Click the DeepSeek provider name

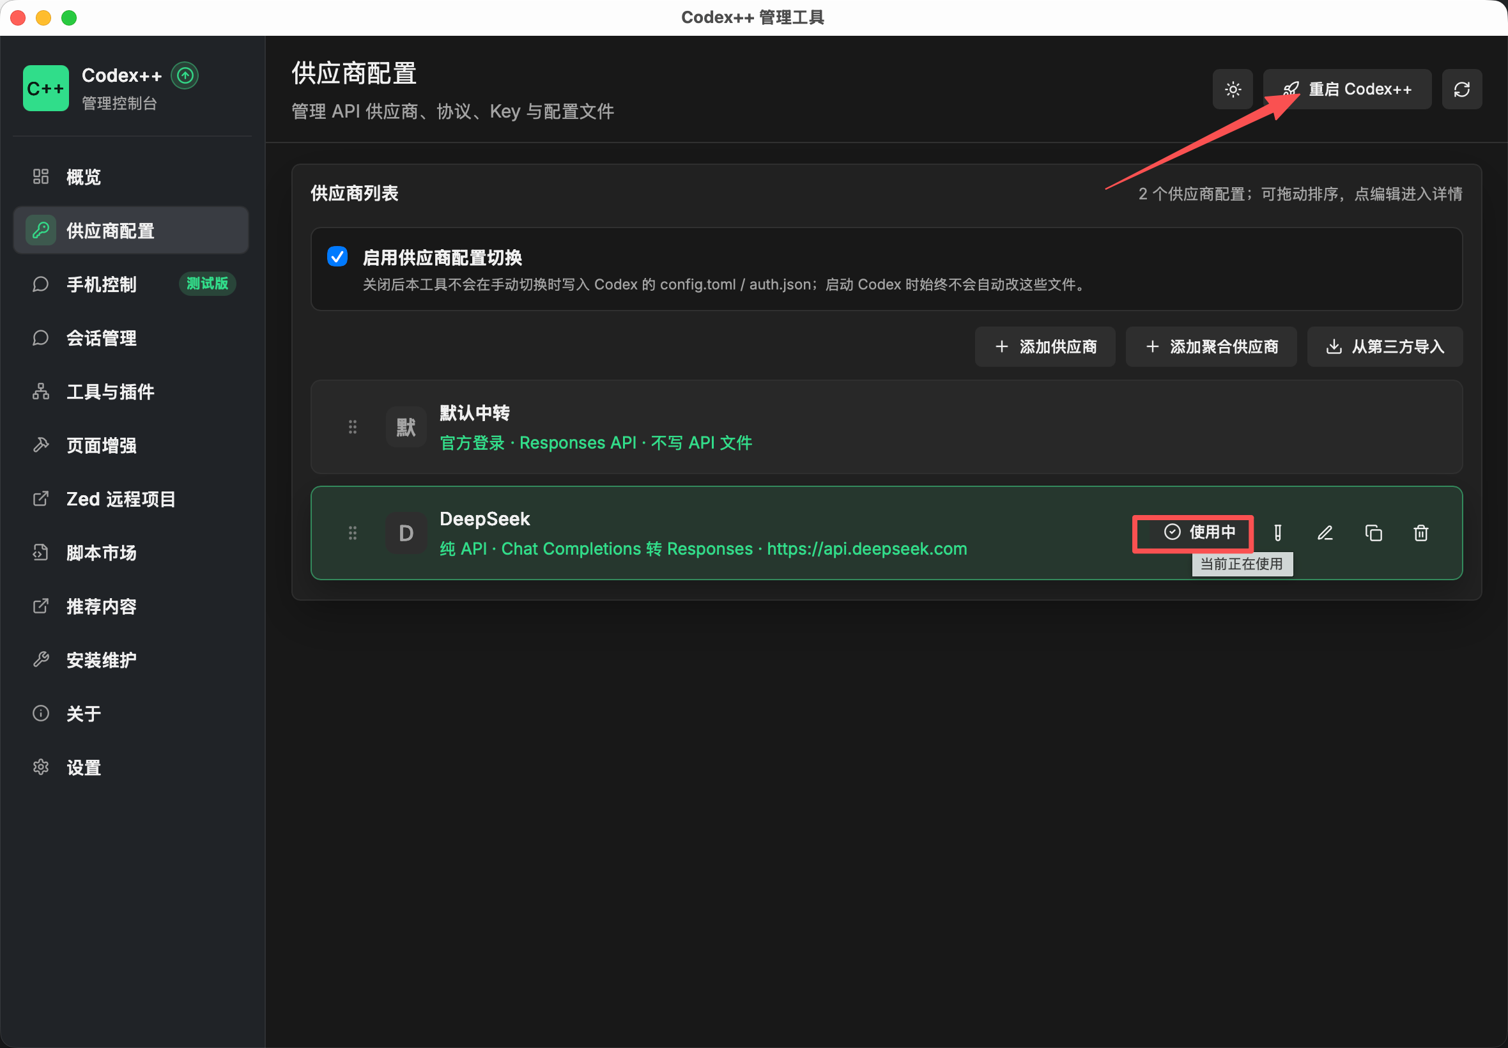click(x=484, y=519)
